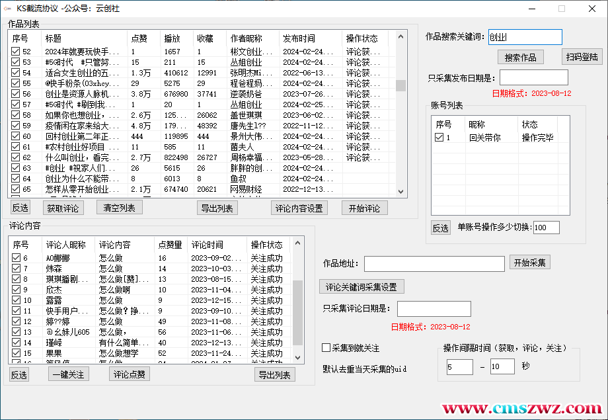Screen dimensions: 608x420
Task: Click 点赞里 column header in comments list
Action: pos(170,245)
